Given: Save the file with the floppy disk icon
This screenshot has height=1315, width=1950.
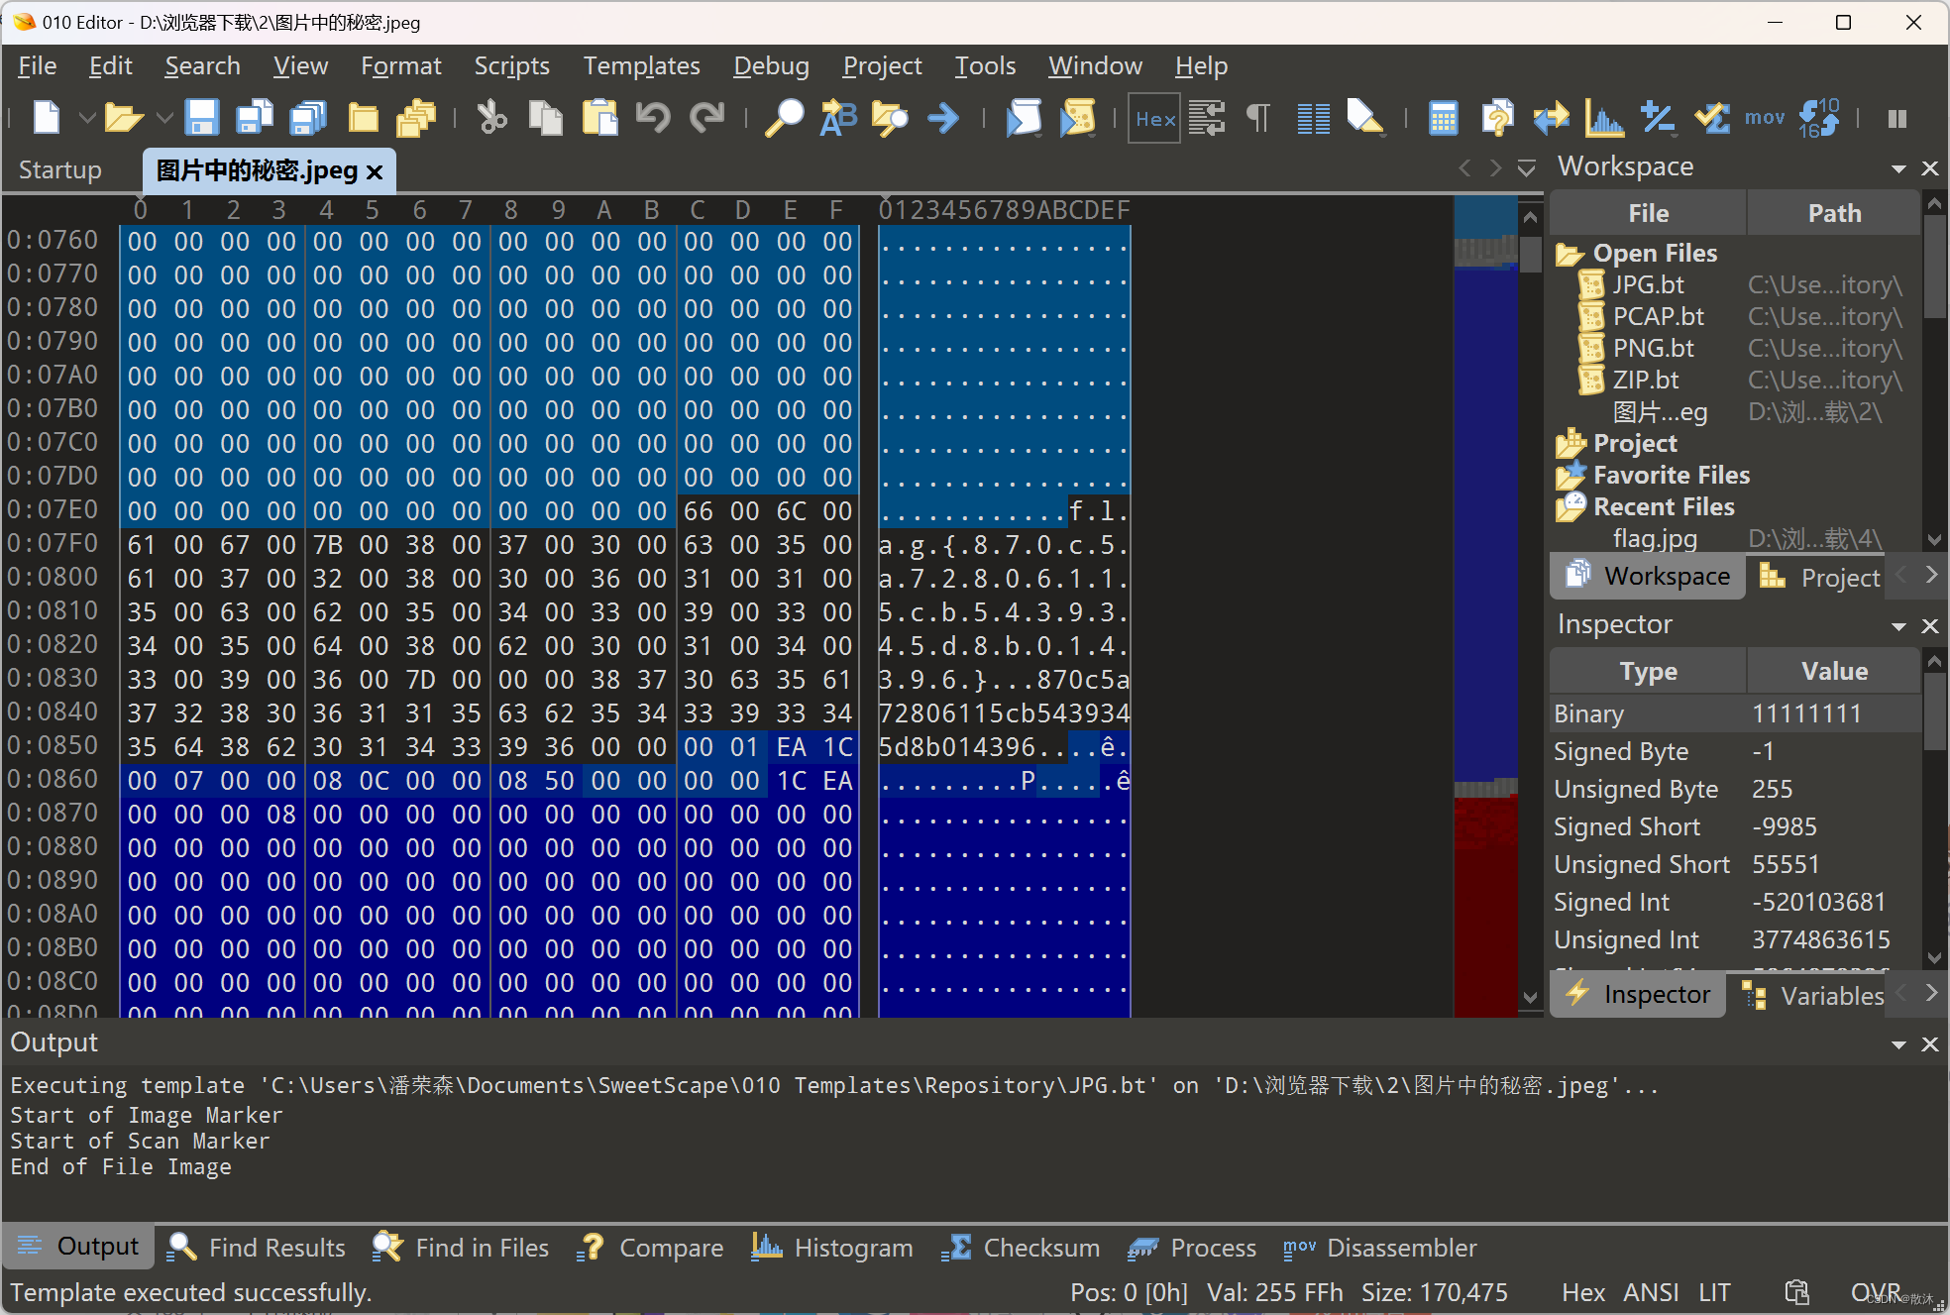Looking at the screenshot, I should [x=201, y=118].
